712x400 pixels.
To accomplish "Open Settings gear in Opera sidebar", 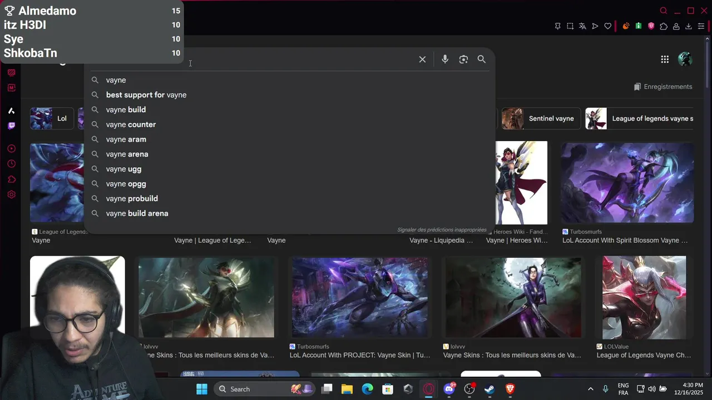I will (x=11, y=194).
